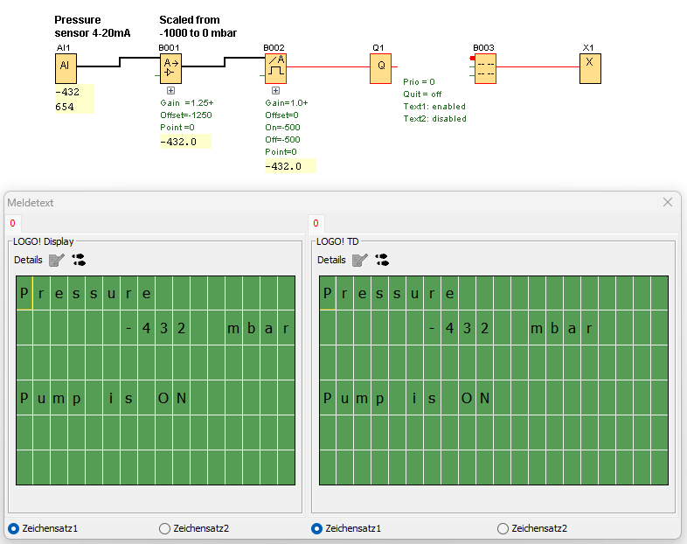Open message tab 0 above LOGO! Display
687x544 pixels.
[x=12, y=224]
